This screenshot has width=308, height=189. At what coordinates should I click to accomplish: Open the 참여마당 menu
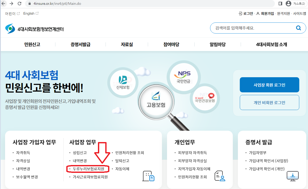tap(171, 45)
